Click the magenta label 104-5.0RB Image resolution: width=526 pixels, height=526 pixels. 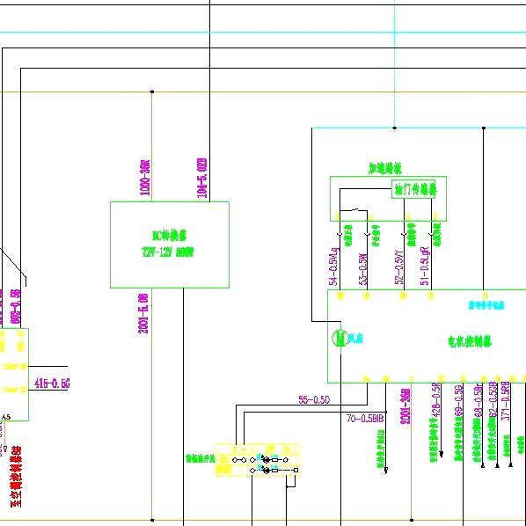202,179
